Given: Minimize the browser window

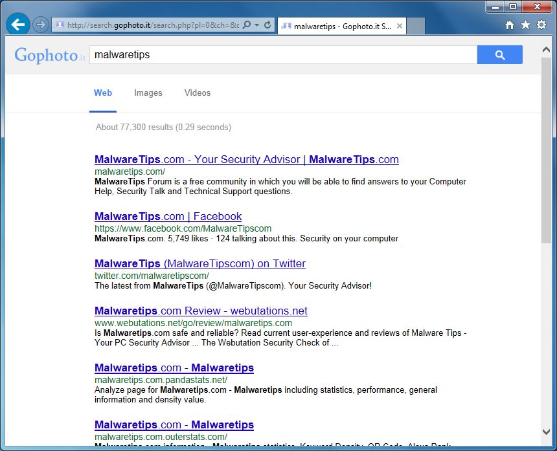Looking at the screenshot, I should tap(495, 6).
